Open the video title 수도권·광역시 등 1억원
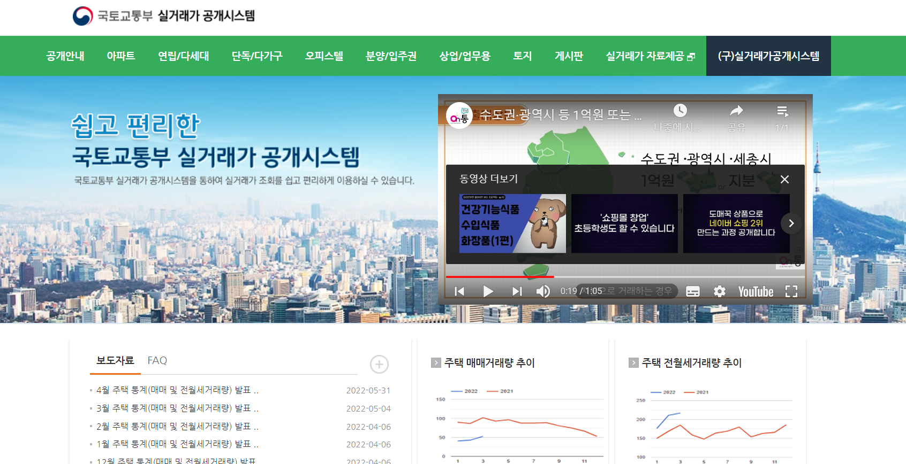 click(561, 115)
